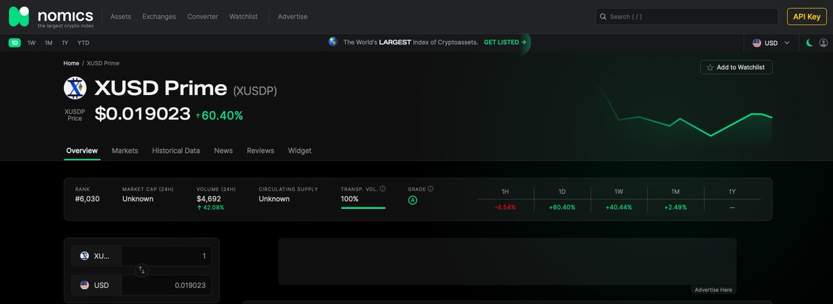Click the 42.08% volume change
The image size is (833, 304).
coord(210,208)
